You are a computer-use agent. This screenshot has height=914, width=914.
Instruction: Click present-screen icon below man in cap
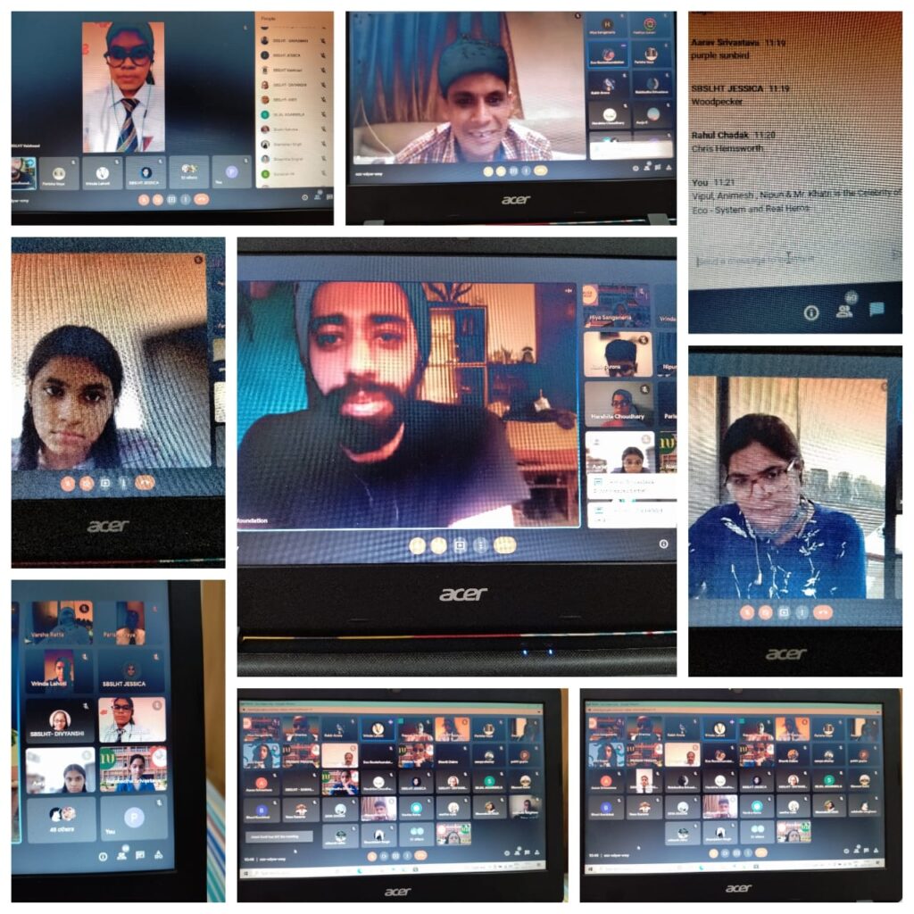click(513, 171)
